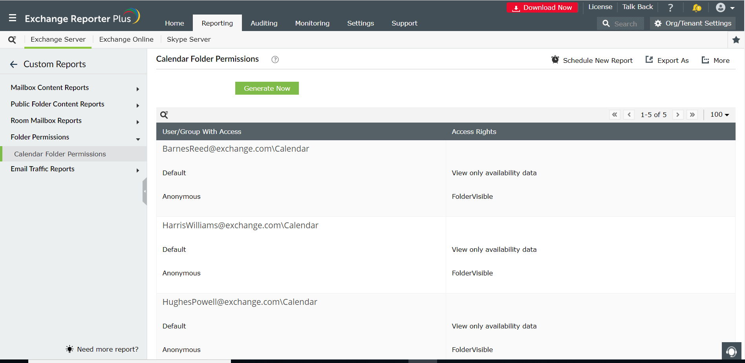Click the Generate Now button
The width and height of the screenshot is (745, 363).
pyautogui.click(x=267, y=88)
